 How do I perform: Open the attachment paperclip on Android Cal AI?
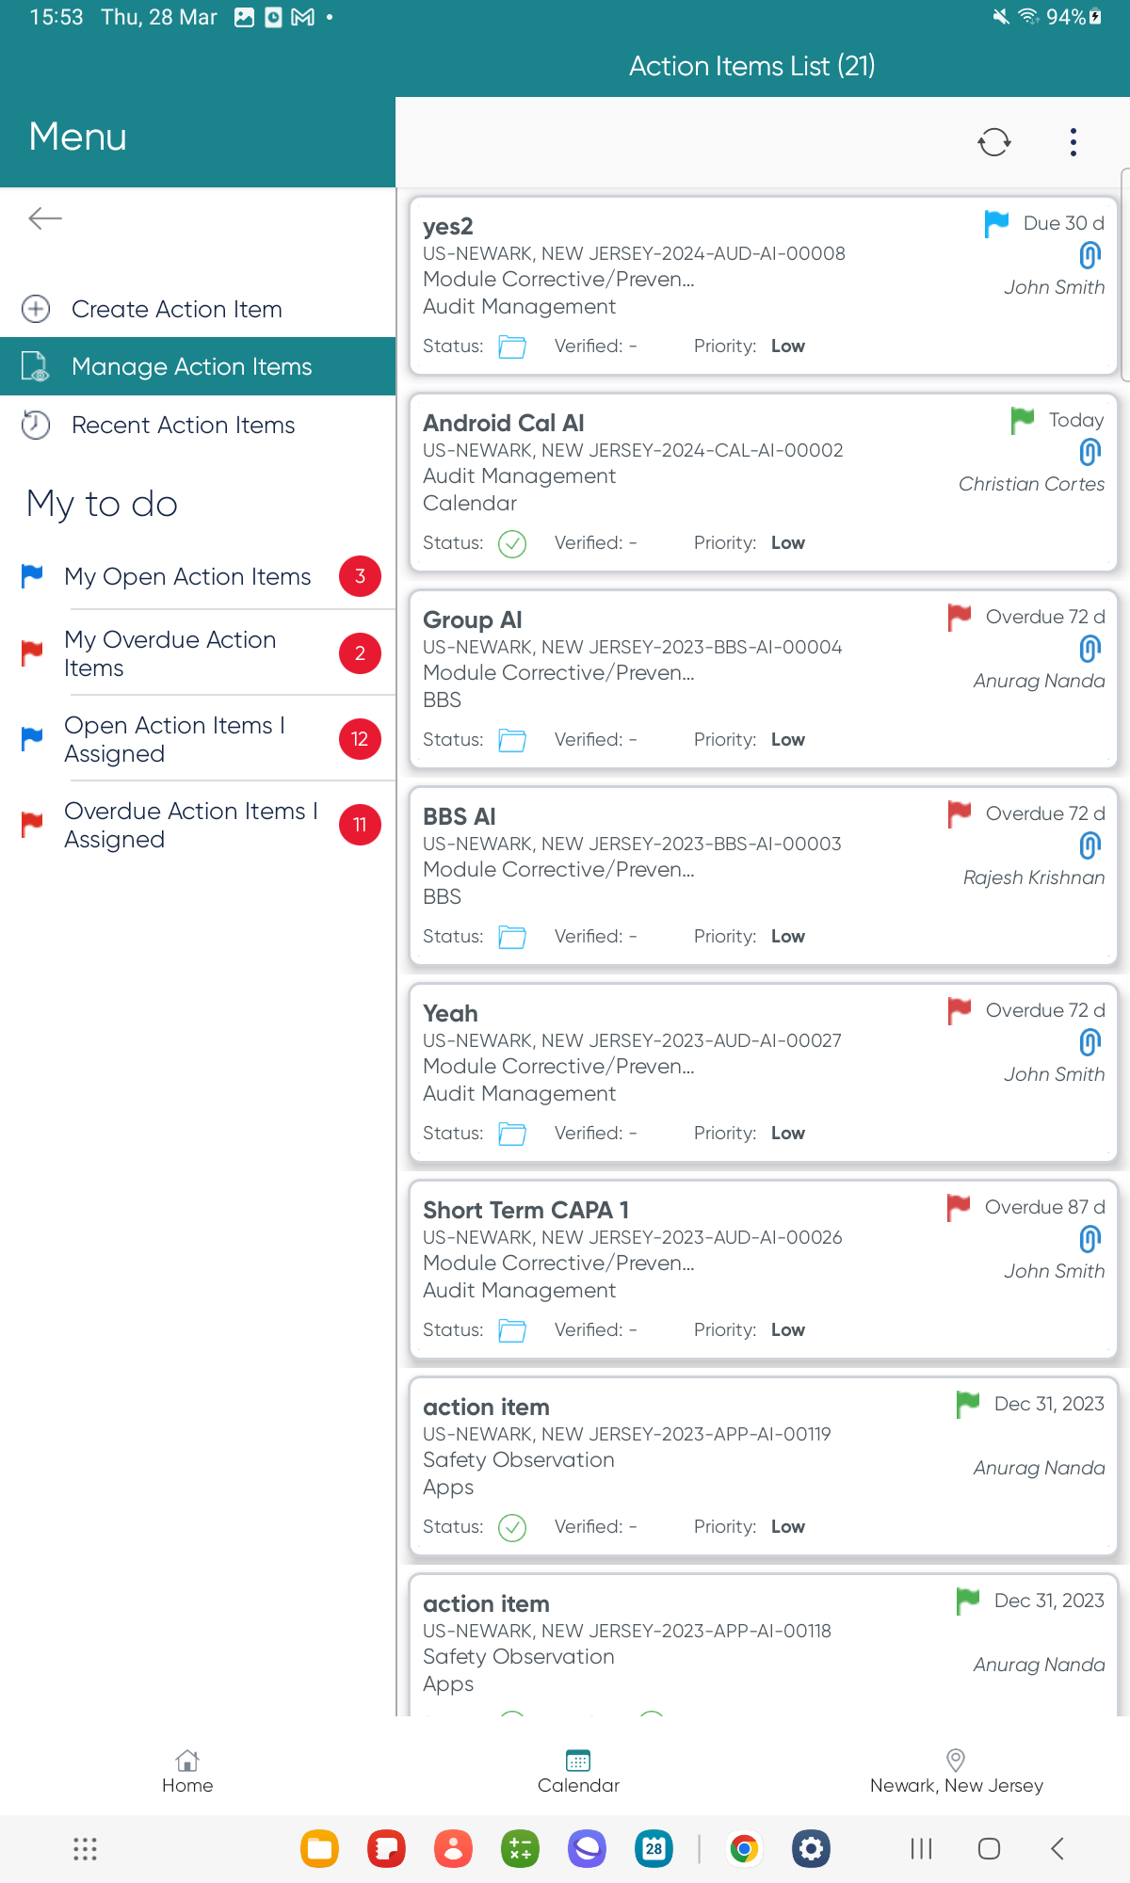1090,452
